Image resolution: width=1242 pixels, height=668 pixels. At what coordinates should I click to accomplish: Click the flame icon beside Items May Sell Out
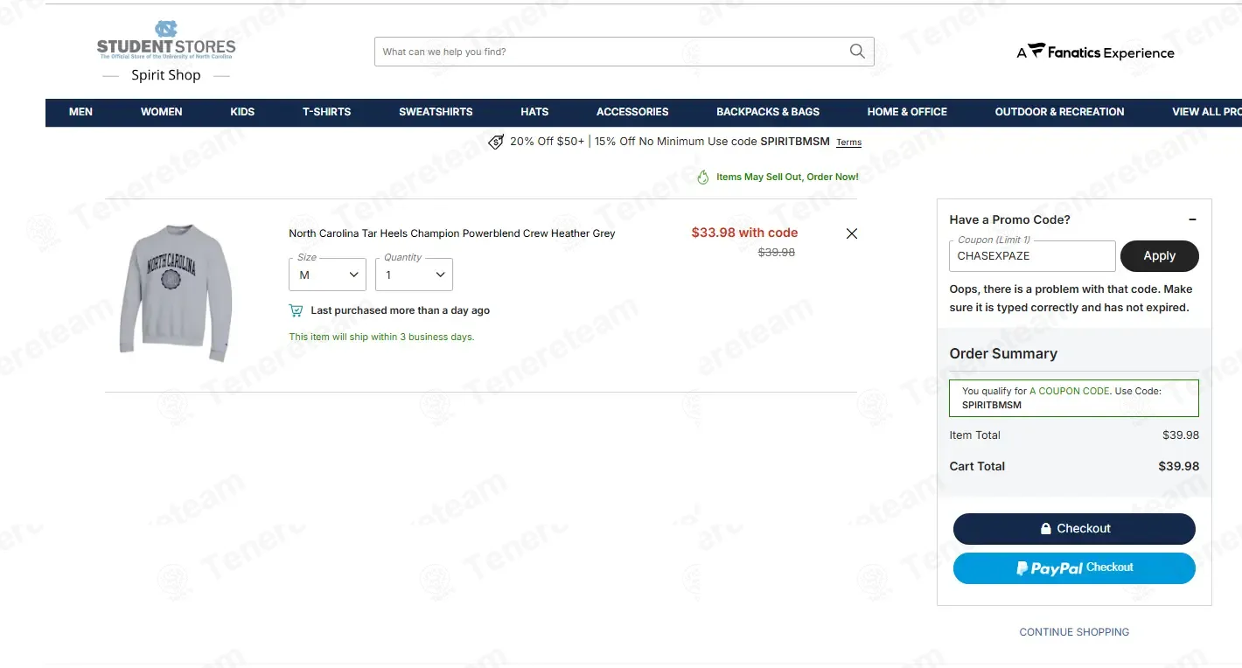[702, 177]
